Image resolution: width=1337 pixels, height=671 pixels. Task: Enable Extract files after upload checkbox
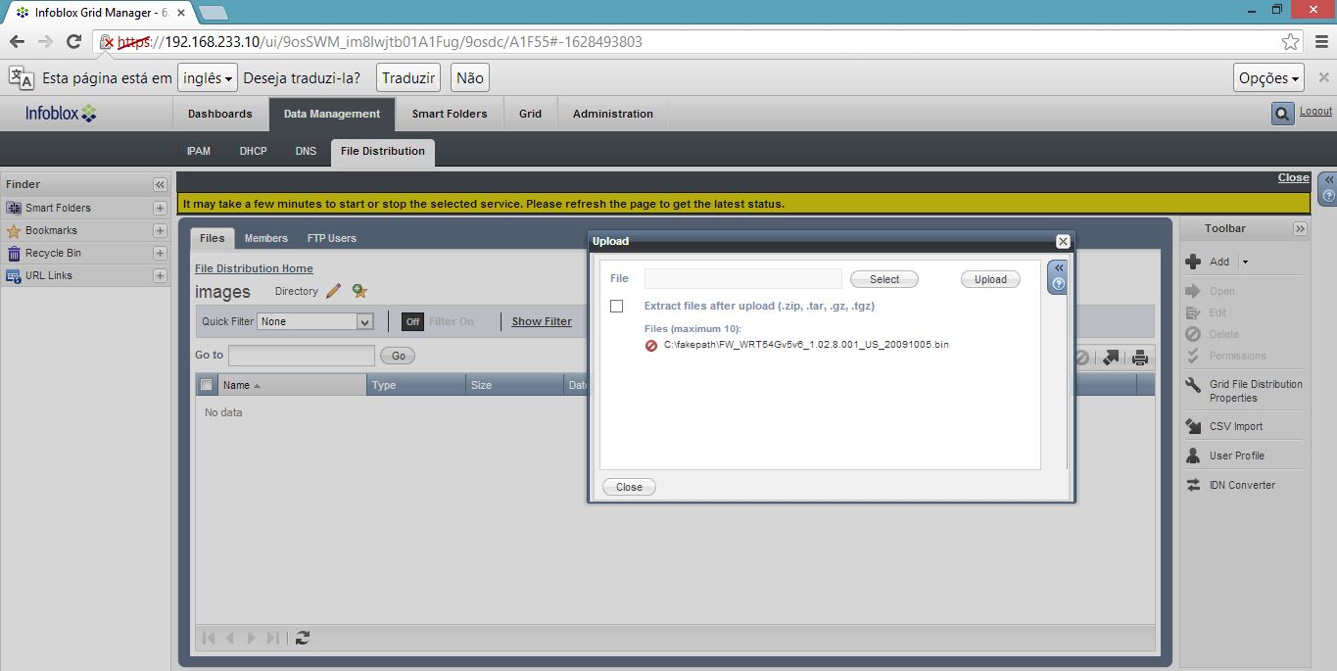(x=617, y=306)
